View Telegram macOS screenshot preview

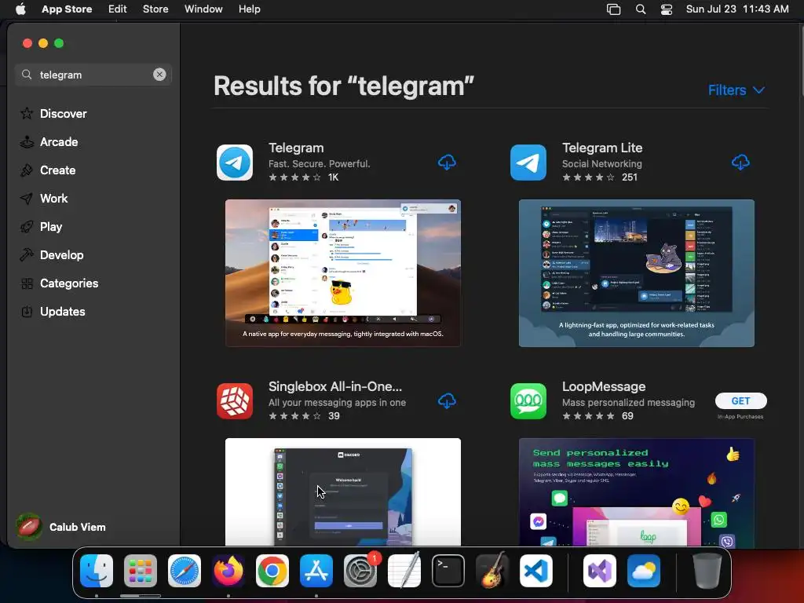343,272
